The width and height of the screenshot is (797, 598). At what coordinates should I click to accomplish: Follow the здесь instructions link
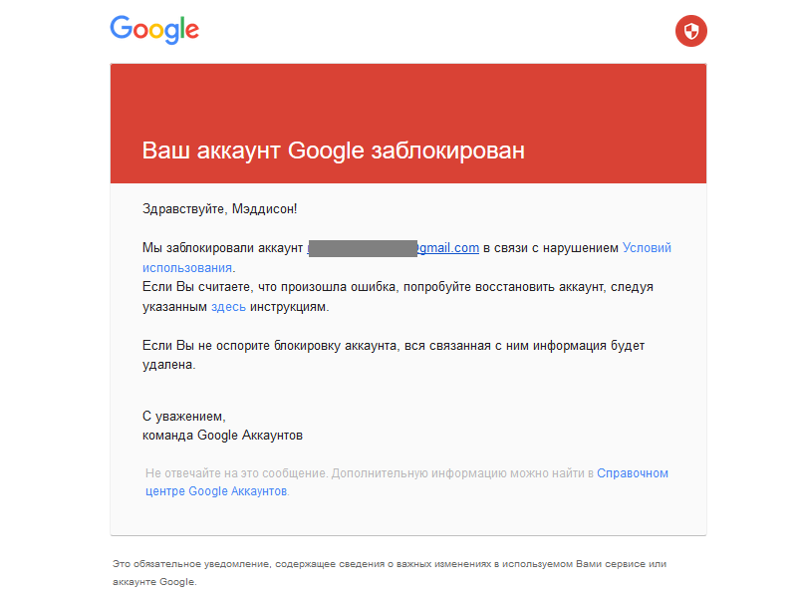(x=227, y=306)
